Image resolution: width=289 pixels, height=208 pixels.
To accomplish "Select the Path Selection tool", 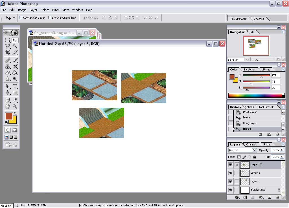I will (x=8, y=86).
